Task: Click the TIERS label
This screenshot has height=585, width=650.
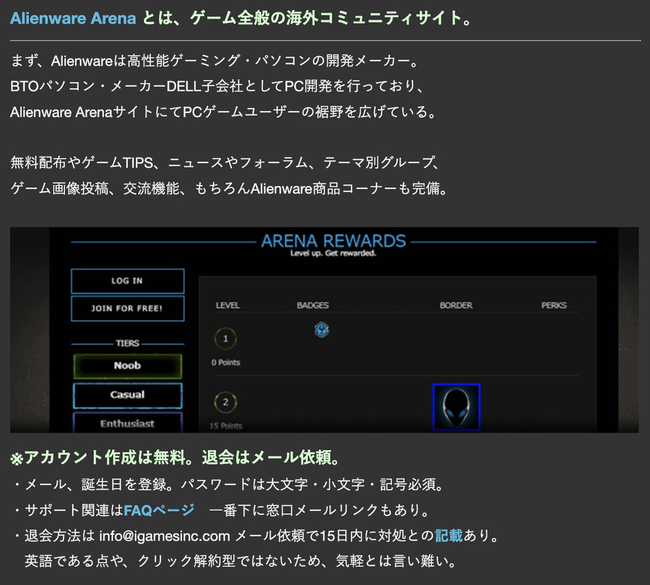Action: (127, 343)
